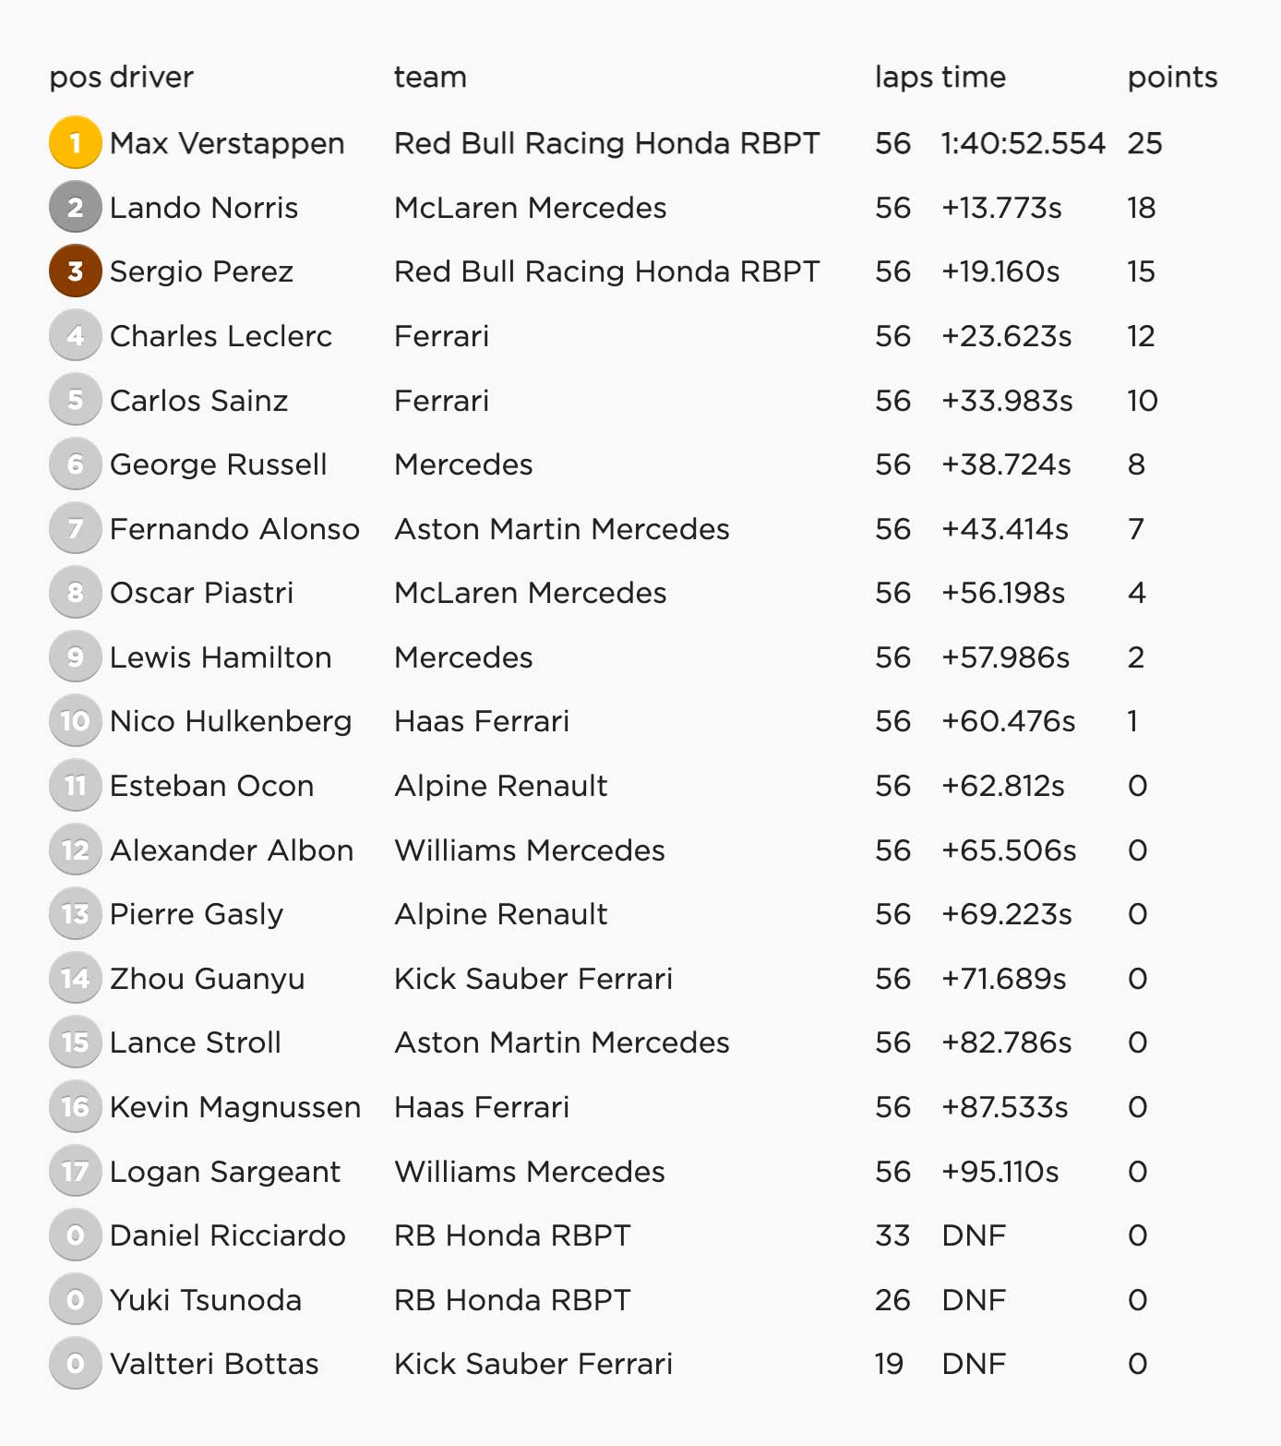The image size is (1281, 1446).
Task: Click the laps column header
Action: click(x=904, y=78)
